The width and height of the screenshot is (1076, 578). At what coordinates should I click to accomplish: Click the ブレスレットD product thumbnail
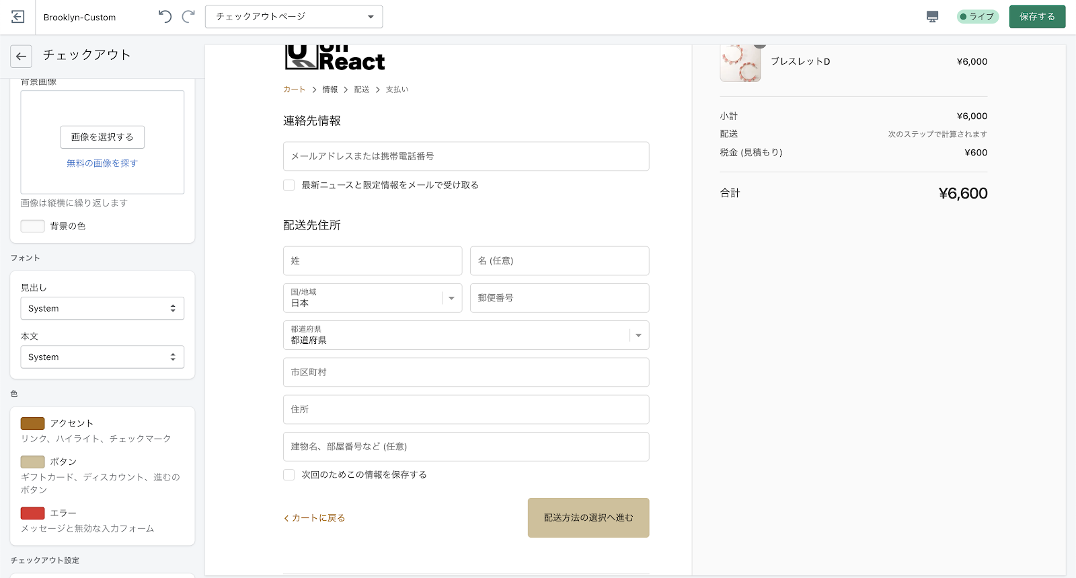coord(740,63)
